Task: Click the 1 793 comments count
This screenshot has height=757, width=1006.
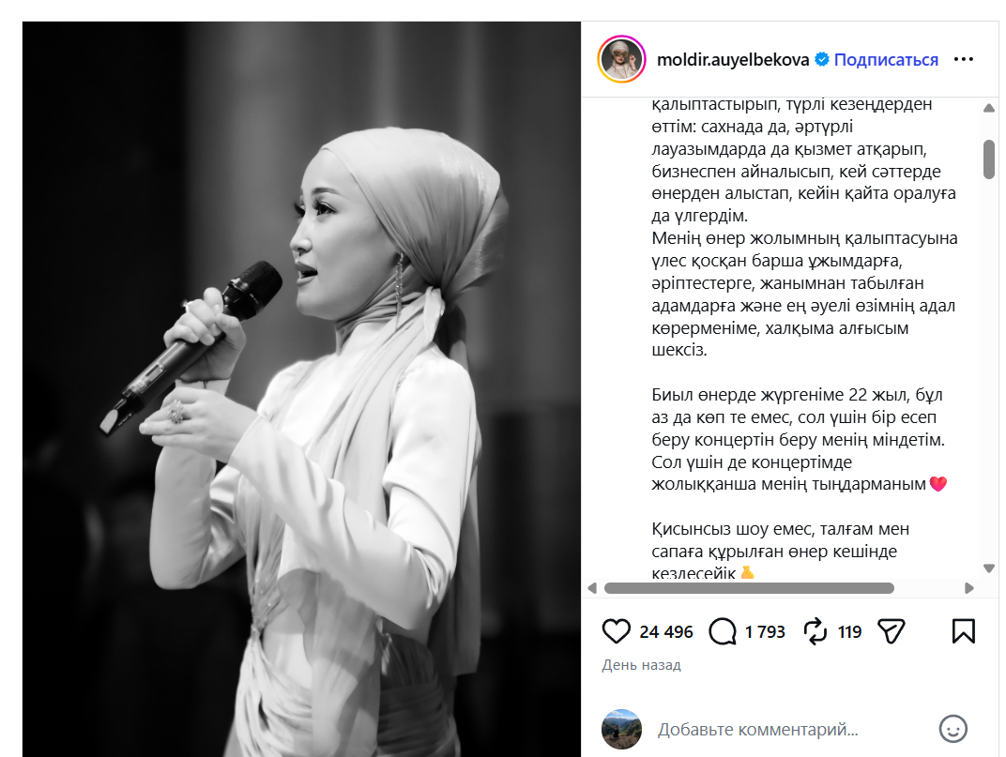Action: (765, 632)
